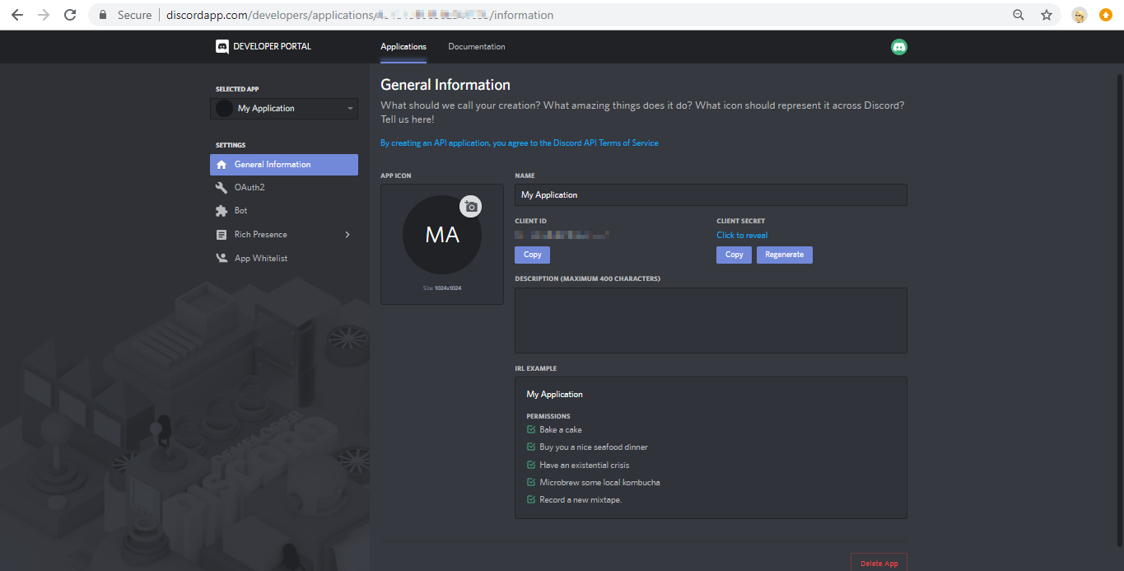The height and width of the screenshot is (571, 1124).
Task: Toggle Record a new mixtape checkbox
Action: tap(531, 499)
